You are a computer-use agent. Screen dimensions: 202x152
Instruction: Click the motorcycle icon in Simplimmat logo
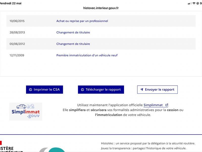[31, 106]
